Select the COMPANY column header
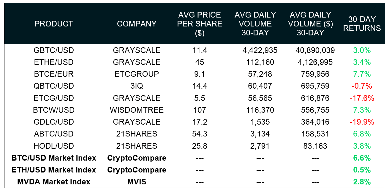This screenshot has width=389, height=193. [x=137, y=24]
